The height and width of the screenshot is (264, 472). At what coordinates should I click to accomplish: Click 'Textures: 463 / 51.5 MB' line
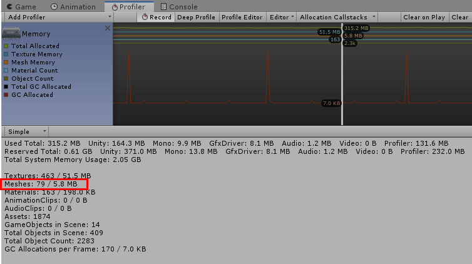(x=48, y=176)
